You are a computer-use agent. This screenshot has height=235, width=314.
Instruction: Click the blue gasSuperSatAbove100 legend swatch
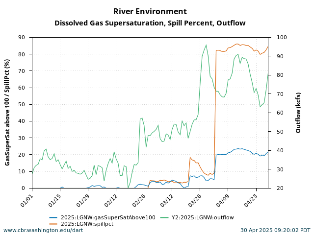click(53, 217)
